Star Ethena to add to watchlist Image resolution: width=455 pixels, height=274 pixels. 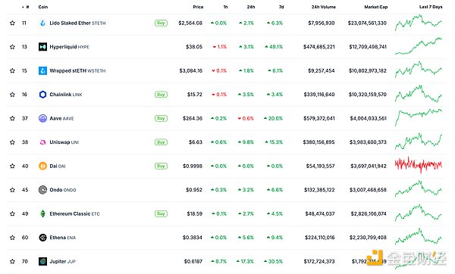(x=12, y=238)
